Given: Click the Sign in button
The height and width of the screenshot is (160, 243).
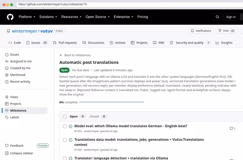Looking at the screenshot, I should [231, 17].
